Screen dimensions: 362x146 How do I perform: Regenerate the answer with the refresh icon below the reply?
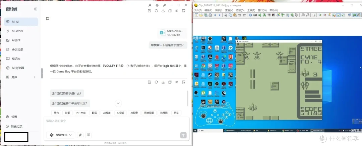pos(156,82)
